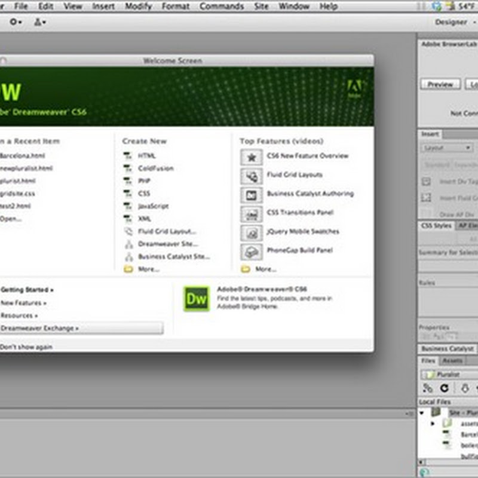The width and height of the screenshot is (478, 478).
Task: Click the CSS document icon under Create New
Action: 127,193
